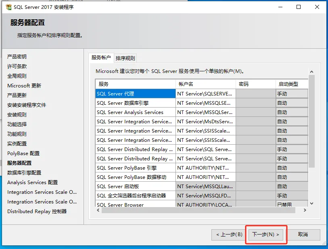This screenshot has height=249, width=328.
Task: Click Analysis Services 配置 step
Action: point(32,183)
